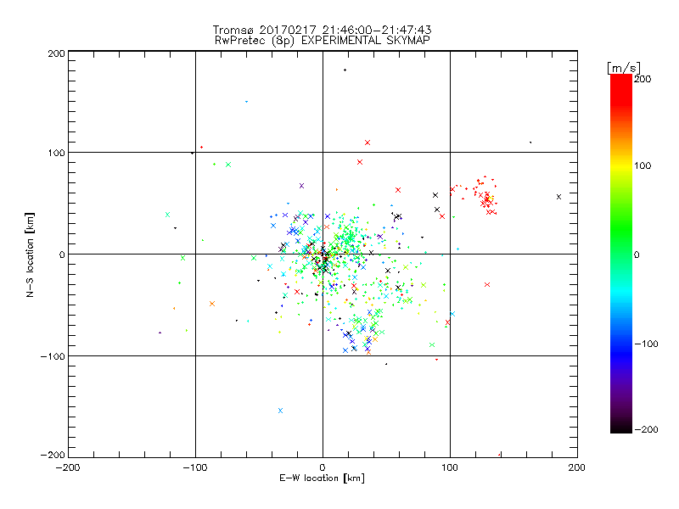The width and height of the screenshot is (679, 509).
Task: Click the lone cyan cross near the bottom of the plot
Action: pyautogui.click(x=280, y=411)
